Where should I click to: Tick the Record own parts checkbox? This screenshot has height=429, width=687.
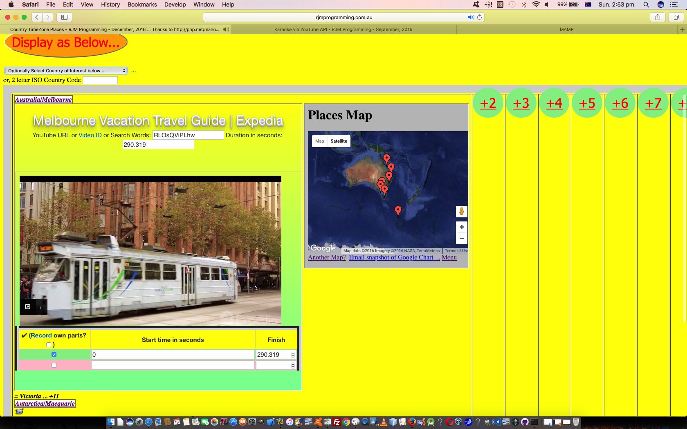[x=49, y=345]
